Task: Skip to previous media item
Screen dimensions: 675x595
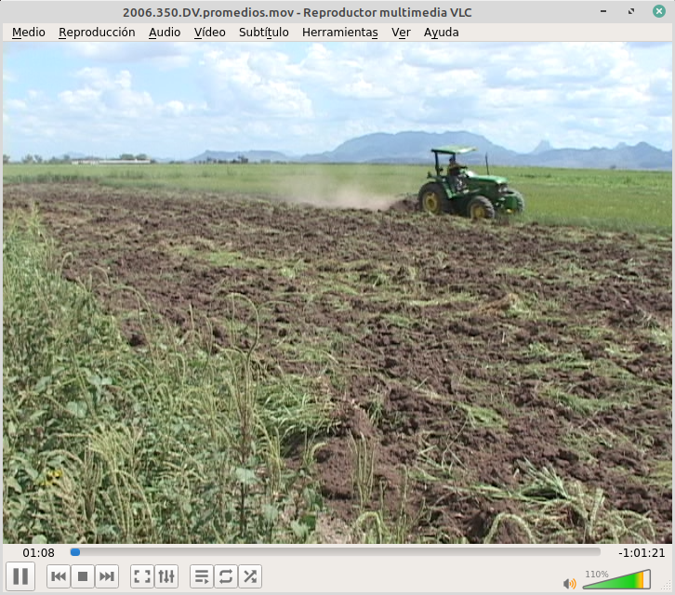Action: click(59, 577)
